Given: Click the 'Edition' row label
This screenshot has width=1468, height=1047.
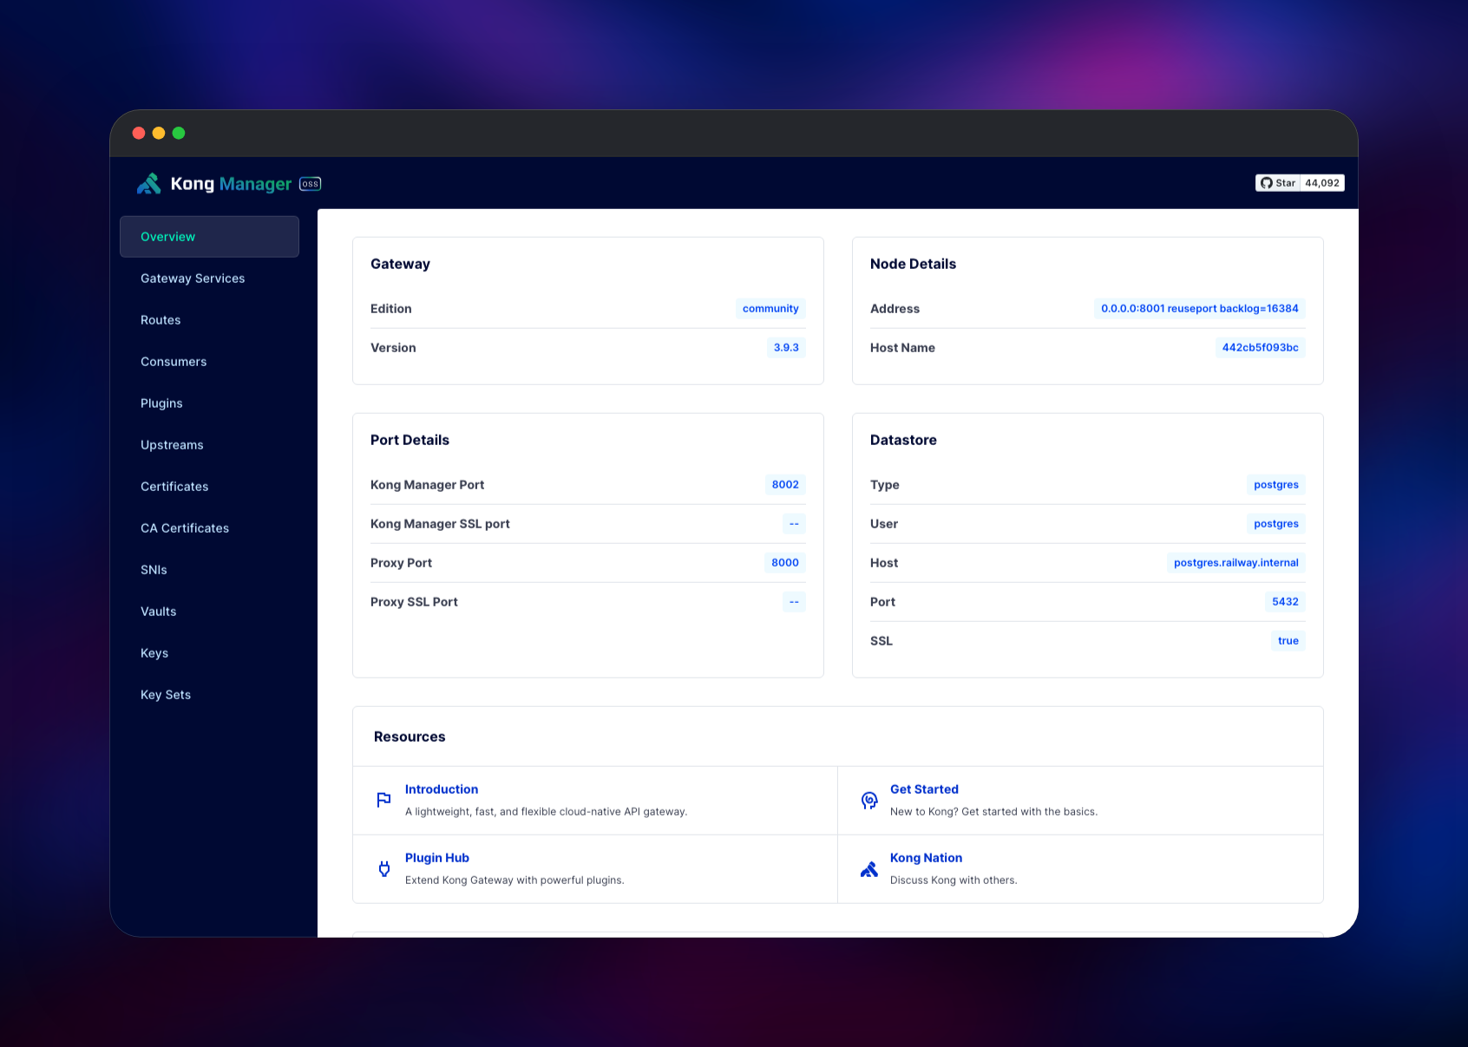Looking at the screenshot, I should (x=391, y=309).
